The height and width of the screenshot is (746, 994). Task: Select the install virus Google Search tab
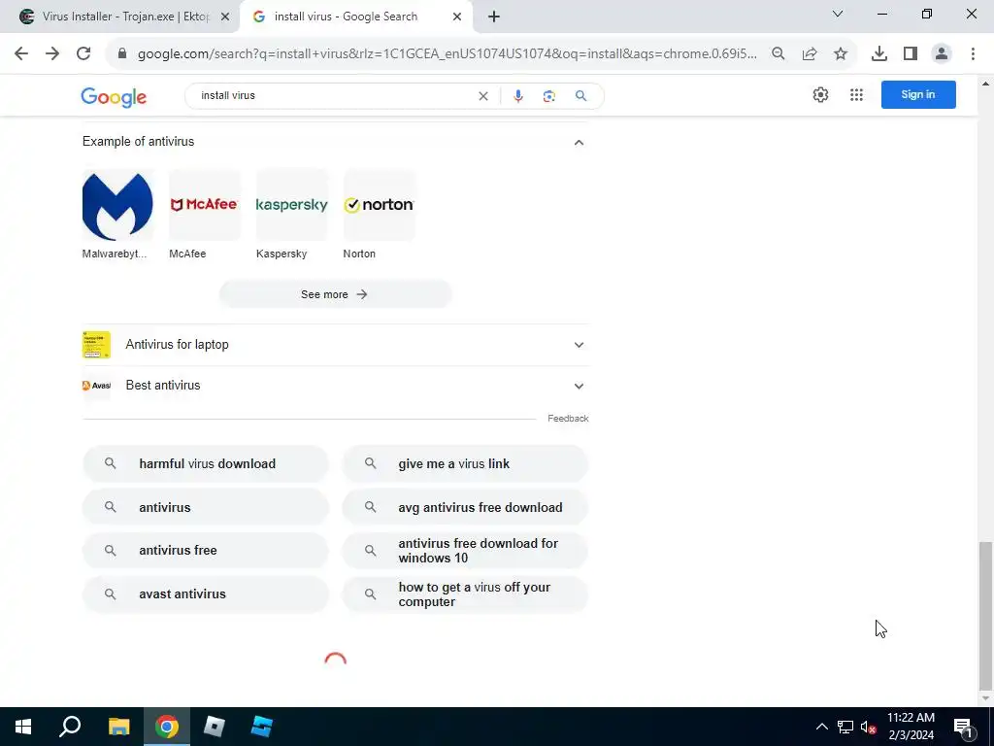coord(355,17)
